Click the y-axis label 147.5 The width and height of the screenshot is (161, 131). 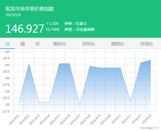(6, 58)
